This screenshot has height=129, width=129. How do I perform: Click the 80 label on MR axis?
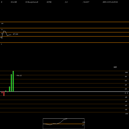click(x=126, y=77)
